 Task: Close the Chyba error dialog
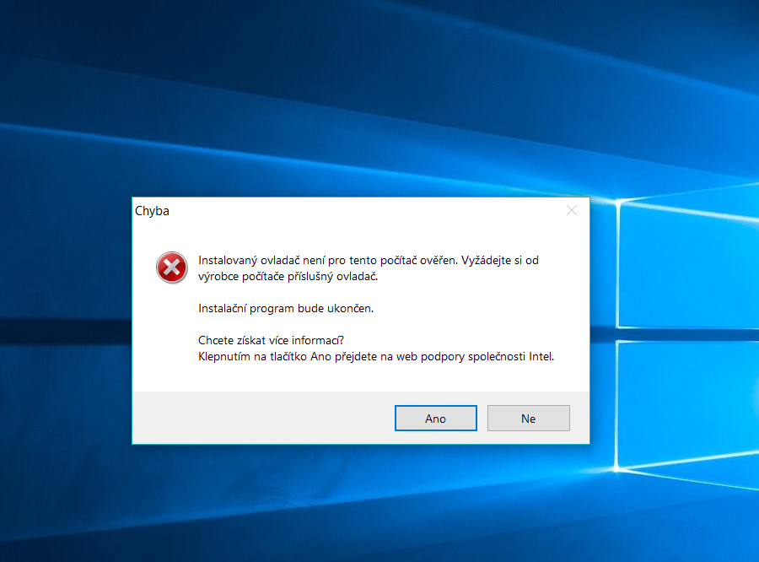point(572,211)
